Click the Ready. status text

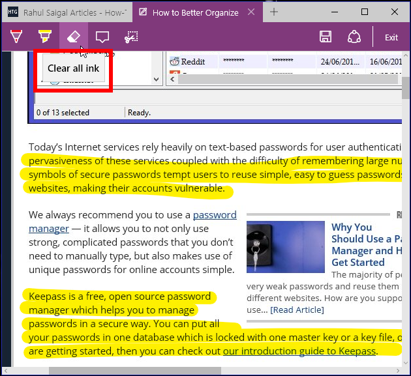(x=139, y=113)
